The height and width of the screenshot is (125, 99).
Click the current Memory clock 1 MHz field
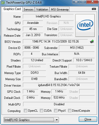(x=59, y=91)
